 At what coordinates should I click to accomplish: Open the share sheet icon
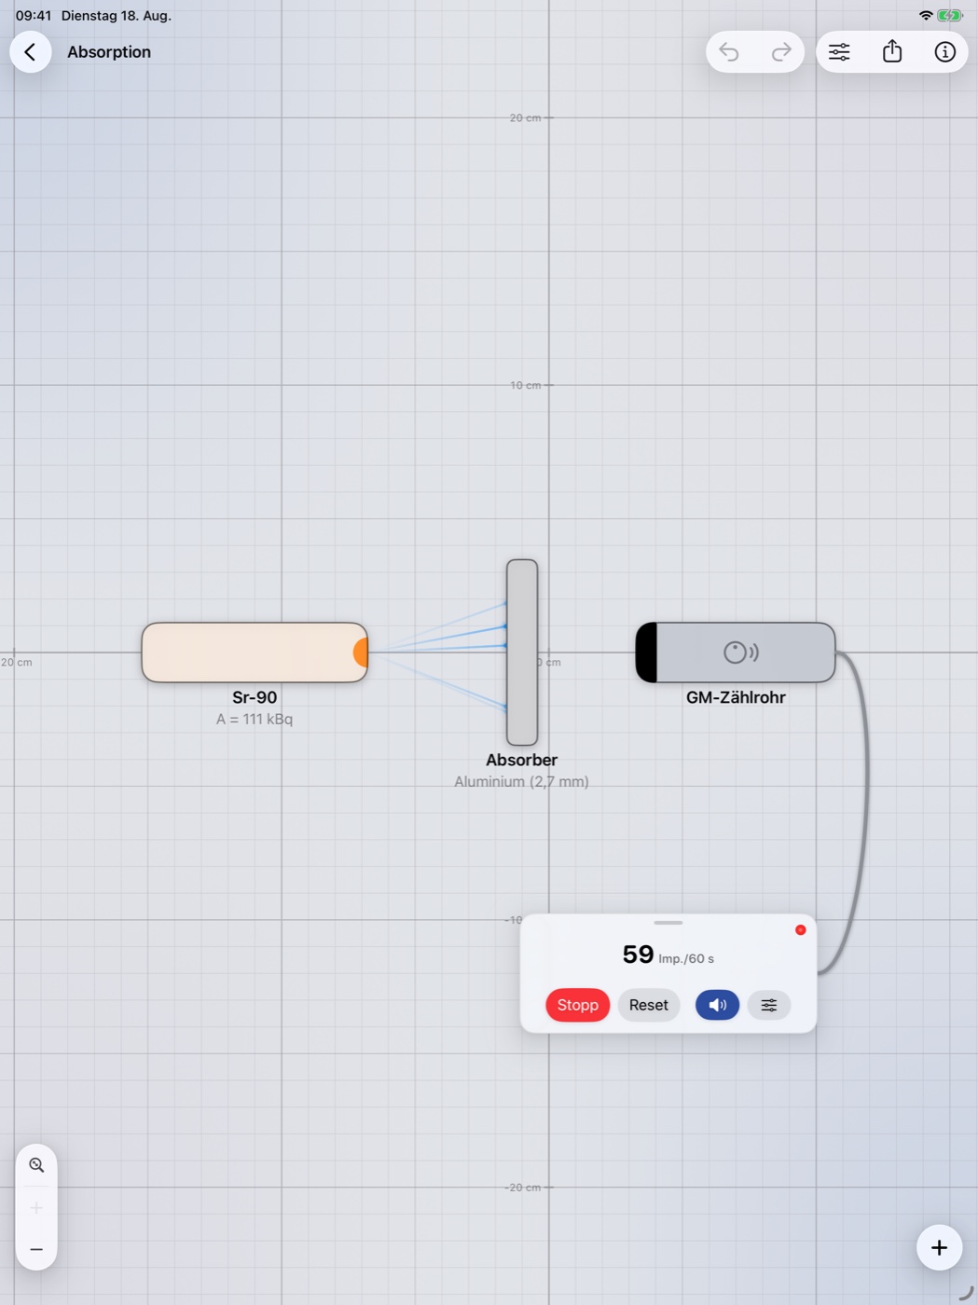pyautogui.click(x=892, y=51)
